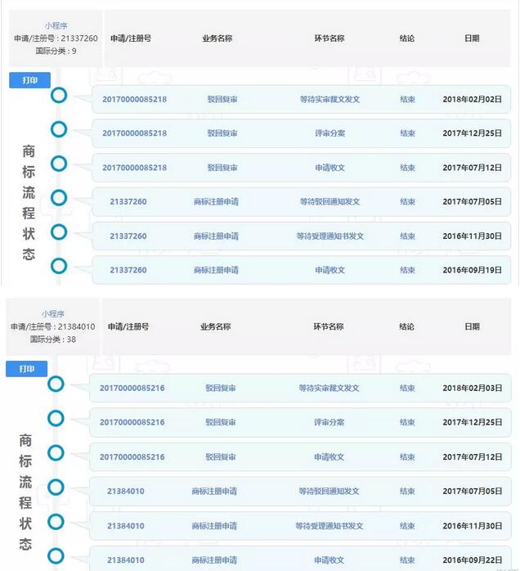
Task: Select timeline circle for 2018年02月02日 entry
Action: pos(59,96)
